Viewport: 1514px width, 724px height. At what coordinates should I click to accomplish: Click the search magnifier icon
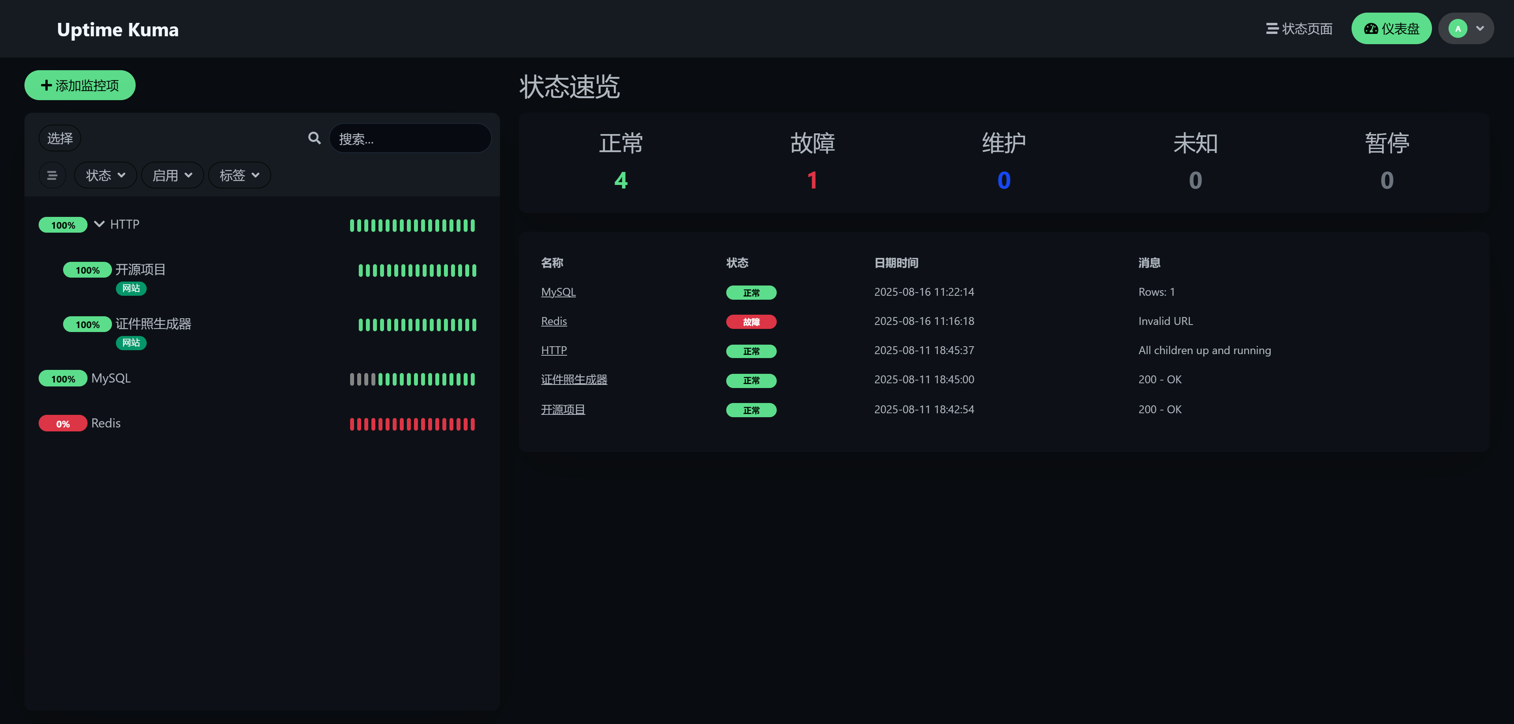[x=315, y=138]
